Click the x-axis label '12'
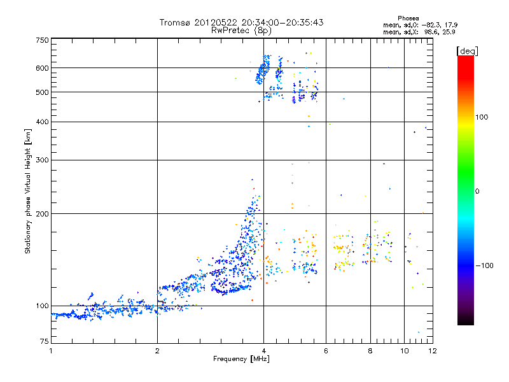Viewport: 509px width, 382px height. click(x=433, y=351)
